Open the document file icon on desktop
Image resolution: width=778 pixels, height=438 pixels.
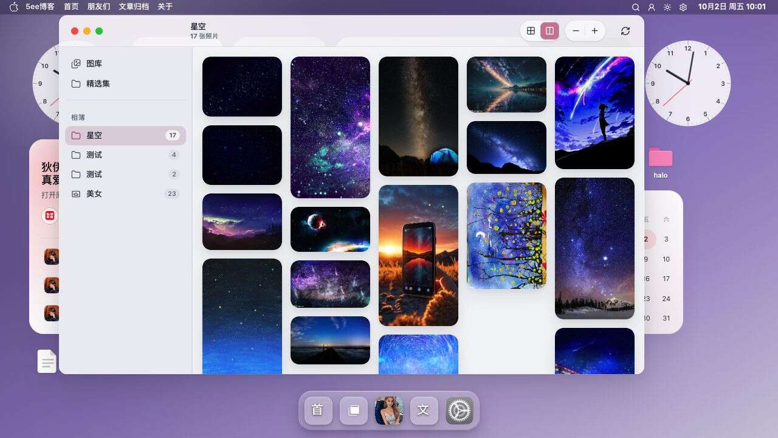tap(47, 361)
